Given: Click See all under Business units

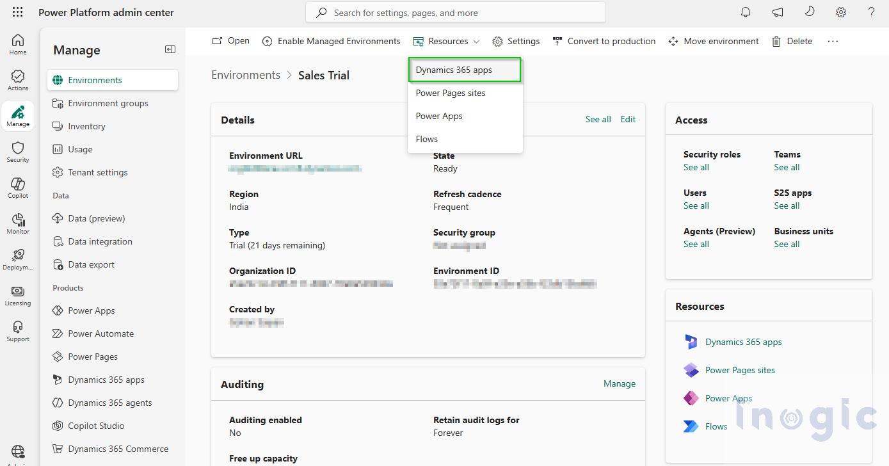Looking at the screenshot, I should (x=787, y=244).
